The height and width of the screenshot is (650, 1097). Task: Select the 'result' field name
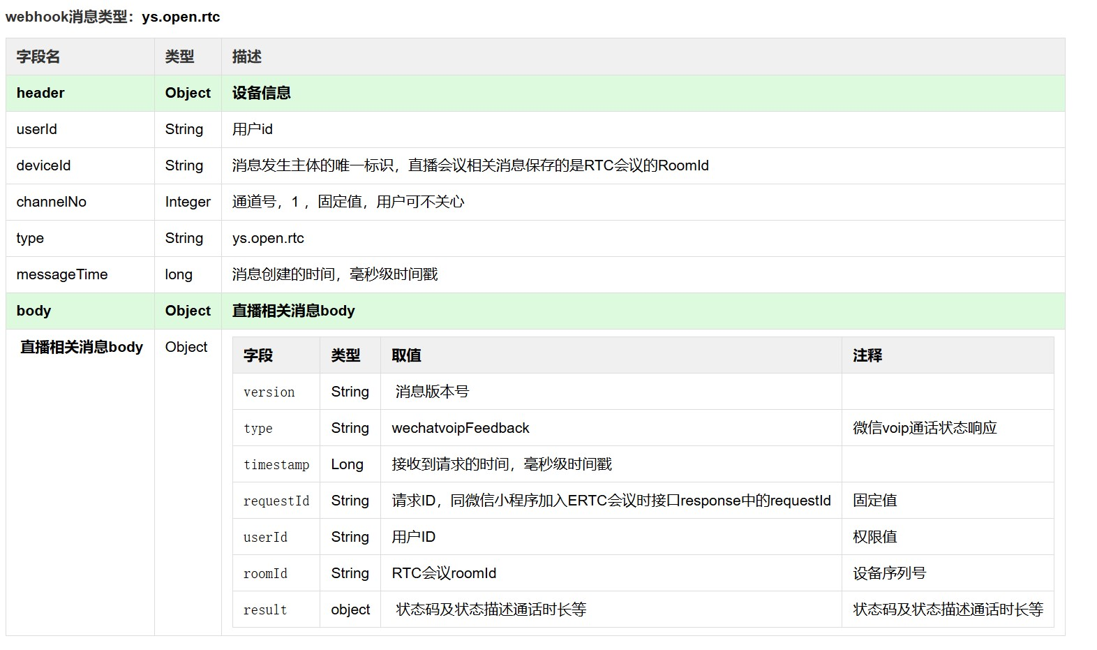pos(265,610)
